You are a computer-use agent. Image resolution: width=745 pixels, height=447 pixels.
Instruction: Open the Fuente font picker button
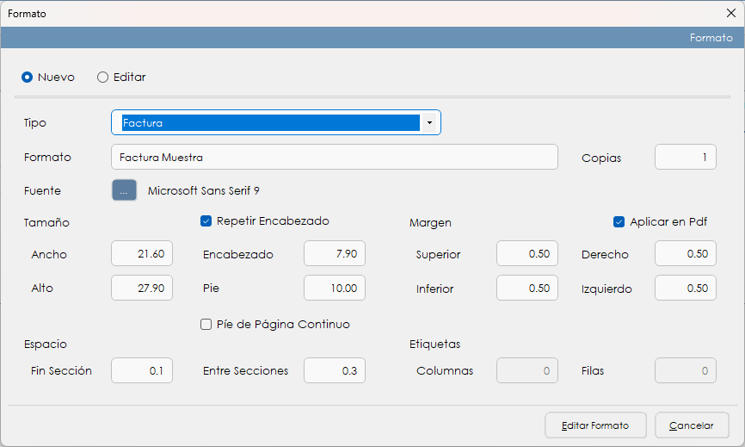(124, 191)
